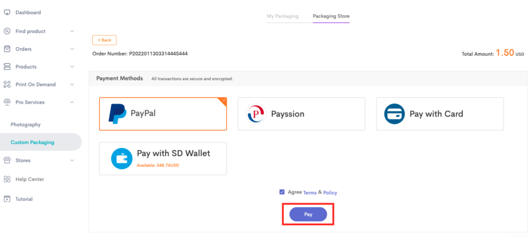
Task: Click the Stores shop icon
Action: pyautogui.click(x=7, y=160)
